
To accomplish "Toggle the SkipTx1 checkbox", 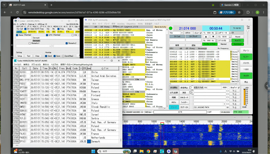I will [239, 88].
